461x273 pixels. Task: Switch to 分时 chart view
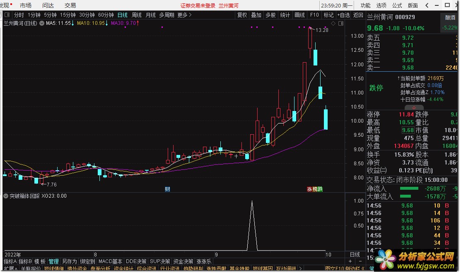click(19, 15)
